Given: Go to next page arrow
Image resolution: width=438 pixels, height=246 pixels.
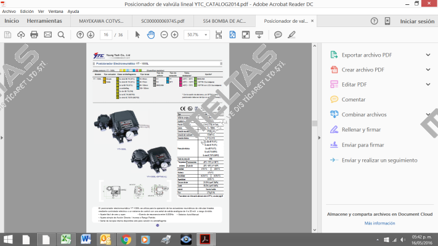Looking at the screenshot, I should [91, 35].
